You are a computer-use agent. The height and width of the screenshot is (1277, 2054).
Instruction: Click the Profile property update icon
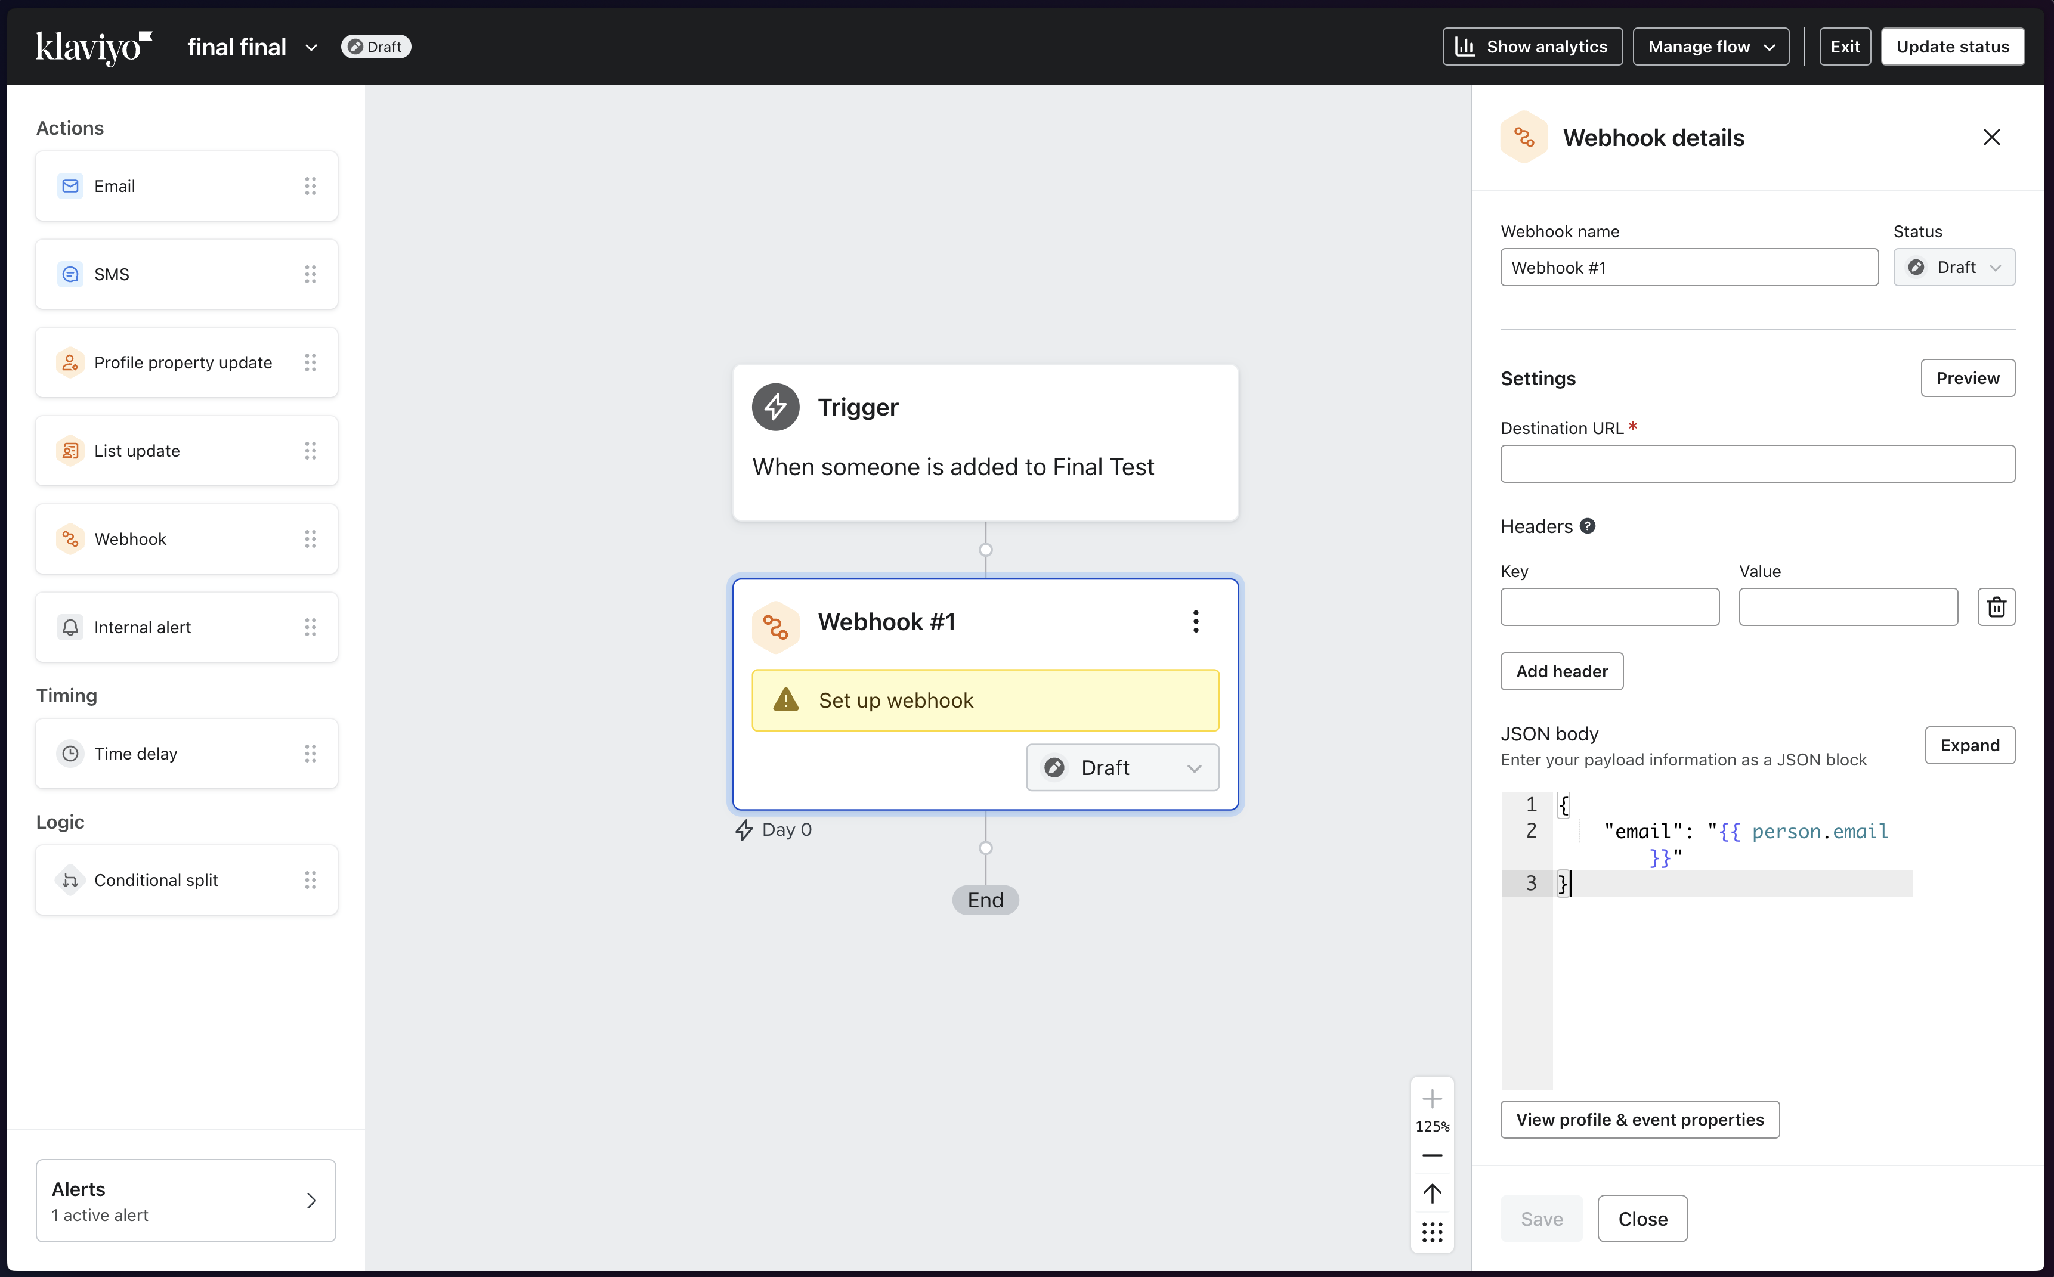pyautogui.click(x=70, y=362)
